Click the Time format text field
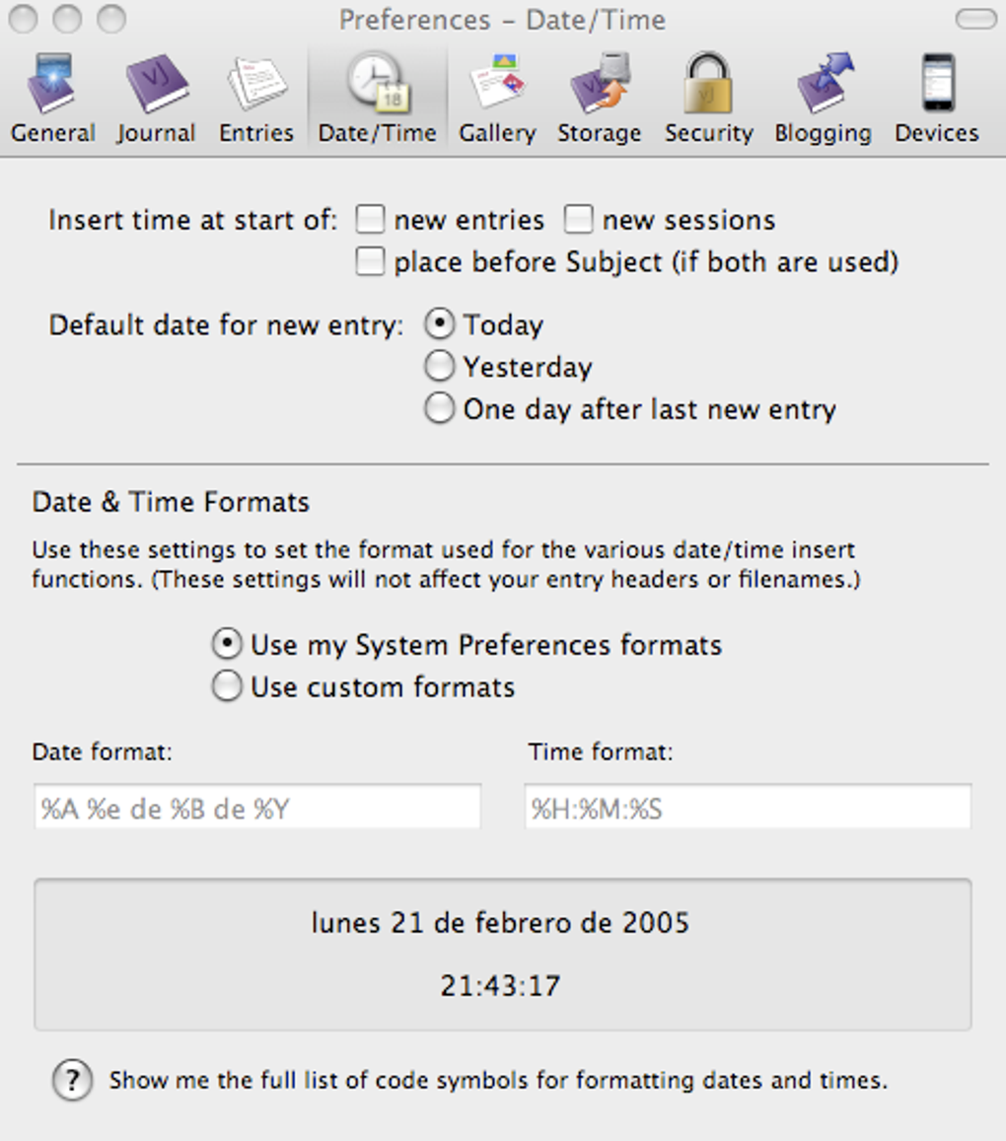This screenshot has height=1141, width=1006. click(748, 809)
